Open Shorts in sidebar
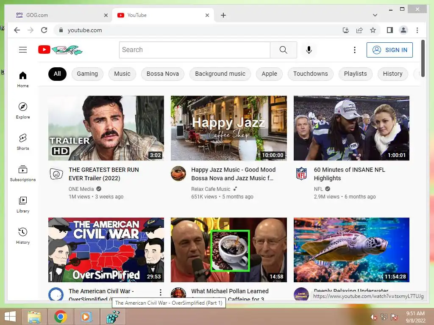 pos(23,142)
